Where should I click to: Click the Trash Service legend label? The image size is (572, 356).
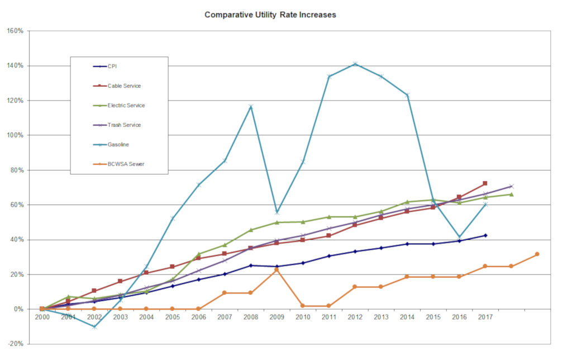[x=123, y=125]
